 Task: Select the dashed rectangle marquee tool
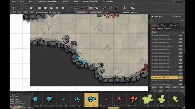tap(19, 8)
